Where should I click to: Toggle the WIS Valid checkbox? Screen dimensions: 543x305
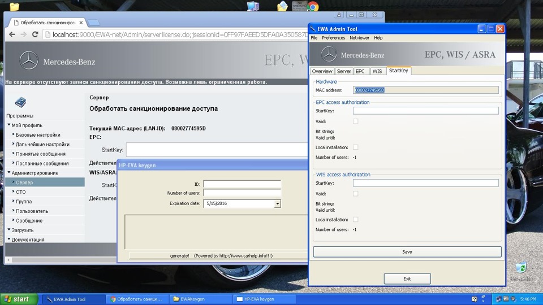pyautogui.click(x=356, y=194)
